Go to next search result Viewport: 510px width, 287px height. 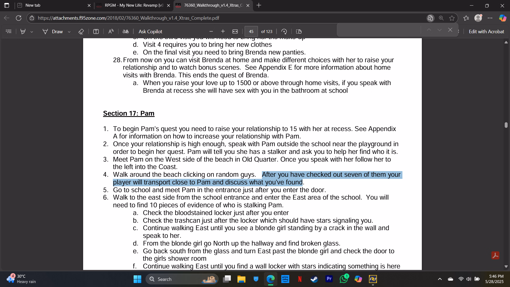[440, 30]
